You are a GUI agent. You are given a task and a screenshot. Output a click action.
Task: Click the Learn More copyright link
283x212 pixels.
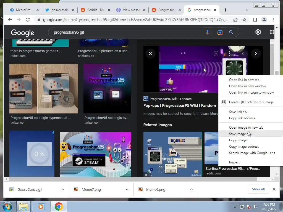coord(209,114)
